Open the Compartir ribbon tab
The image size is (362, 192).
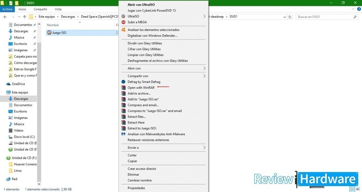tap(40, 9)
